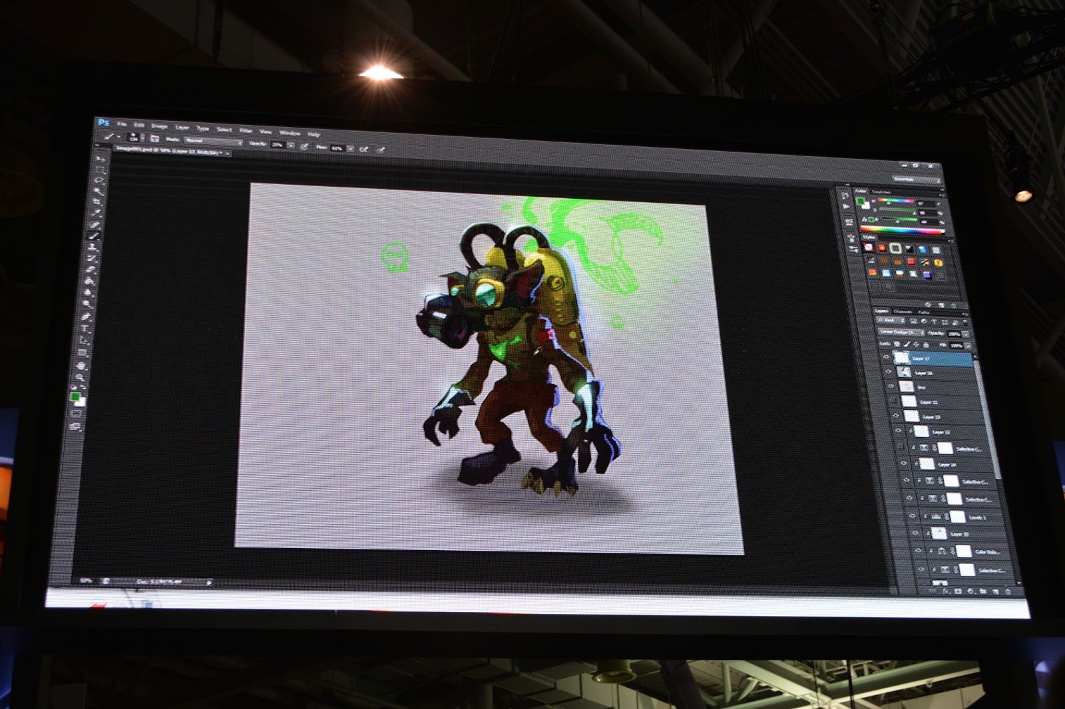The image size is (1065, 709).
Task: Select the Pen tool
Action: pyautogui.click(x=86, y=317)
